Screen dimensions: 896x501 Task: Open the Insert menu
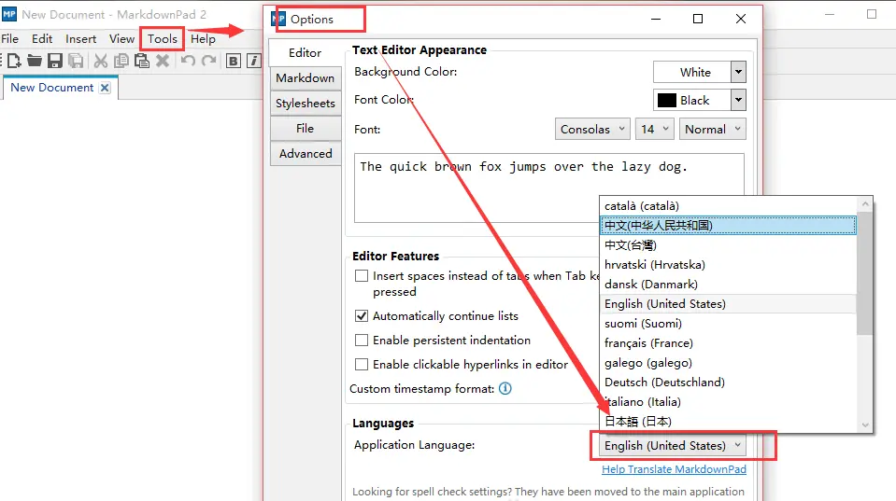(x=80, y=39)
